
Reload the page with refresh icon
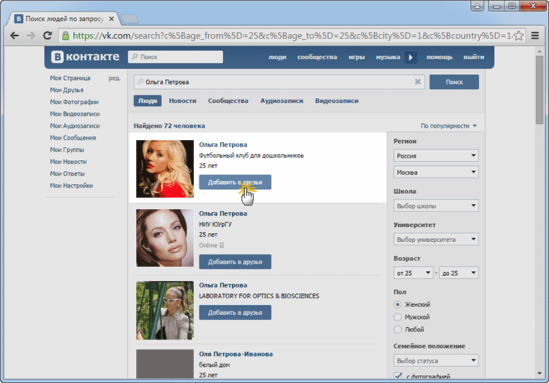coord(47,36)
